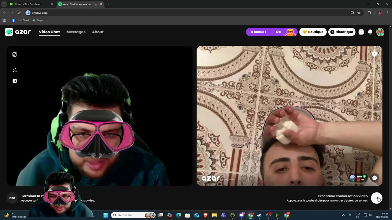The image size is (392, 220).
Task: Open network and volume quick settings
Action: 367,215
